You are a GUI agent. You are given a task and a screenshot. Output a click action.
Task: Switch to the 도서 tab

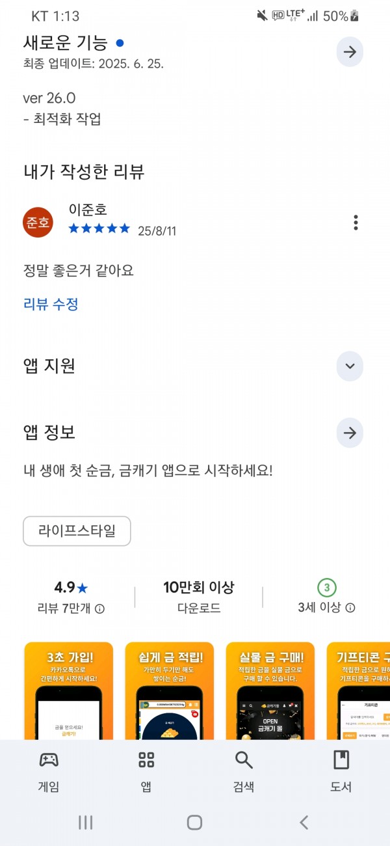coord(341,772)
